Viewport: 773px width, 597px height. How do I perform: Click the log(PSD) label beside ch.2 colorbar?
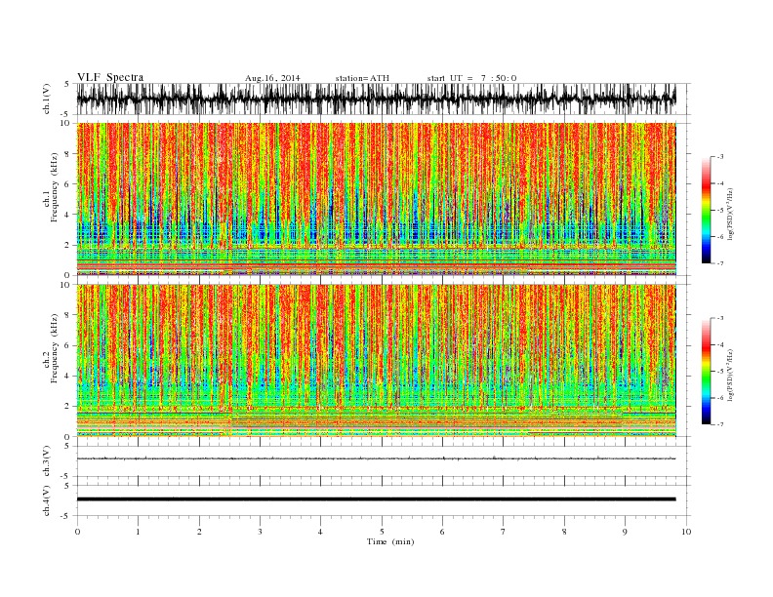pyautogui.click(x=731, y=375)
